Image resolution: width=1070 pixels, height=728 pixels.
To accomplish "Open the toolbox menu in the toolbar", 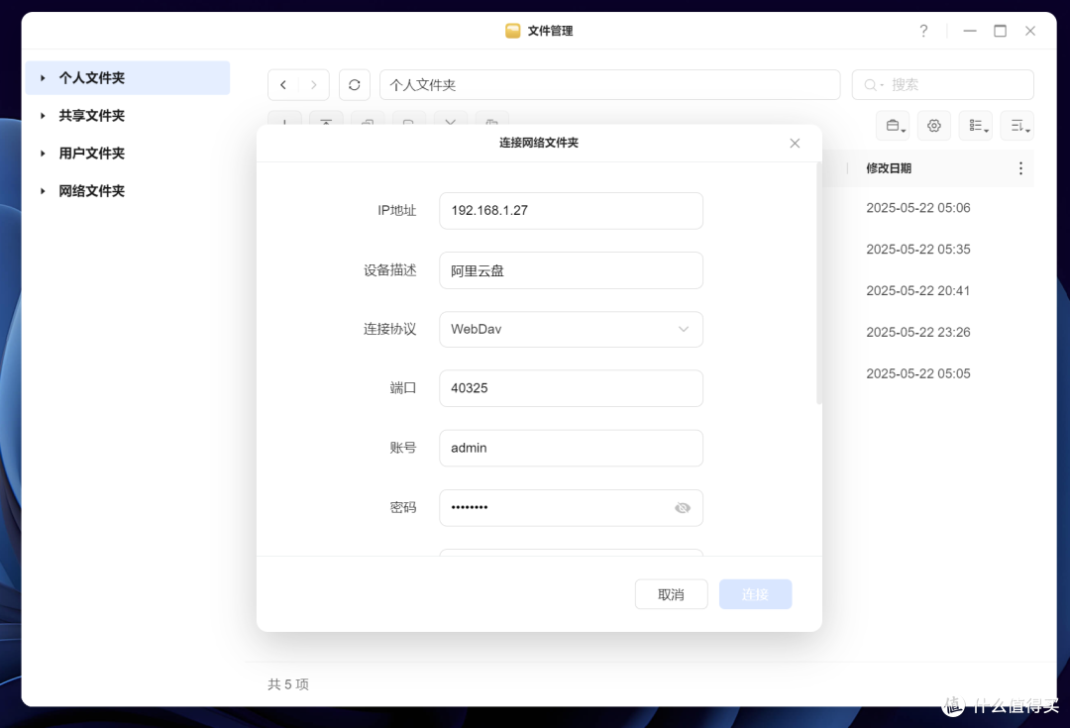I will coord(893,126).
